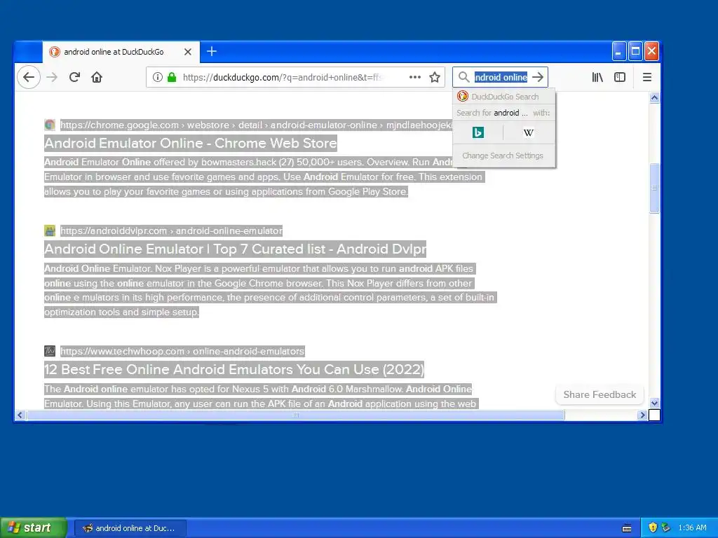Select android online taskbar button

pyautogui.click(x=130, y=528)
